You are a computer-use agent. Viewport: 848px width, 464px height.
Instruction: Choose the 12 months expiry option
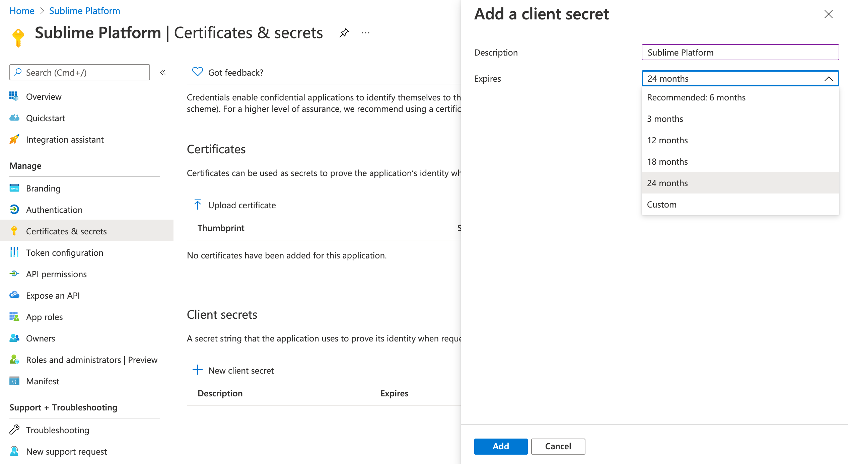[667, 140]
